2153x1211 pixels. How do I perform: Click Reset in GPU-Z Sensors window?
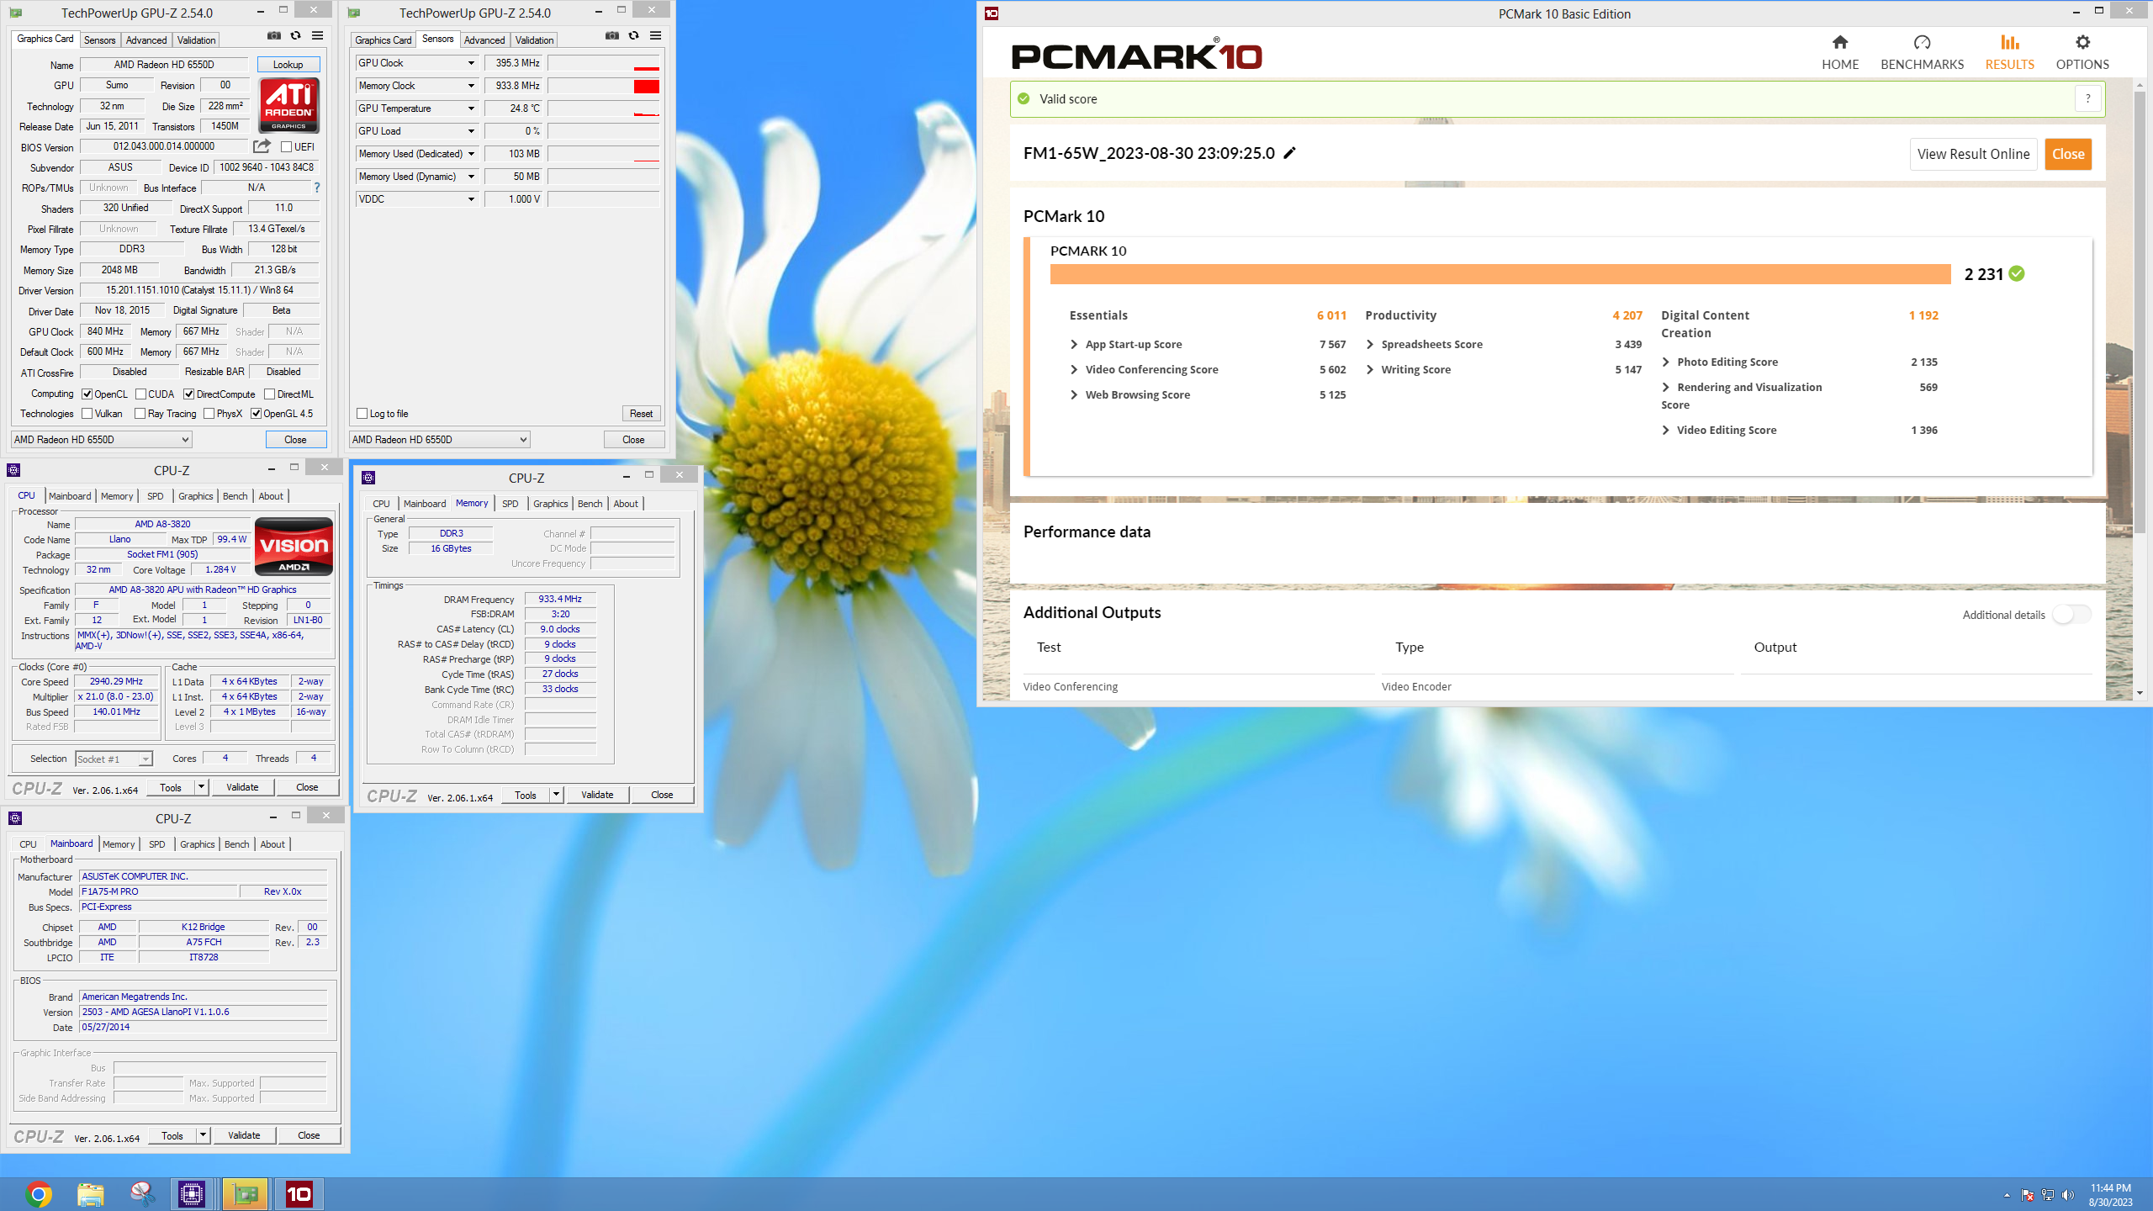click(641, 413)
